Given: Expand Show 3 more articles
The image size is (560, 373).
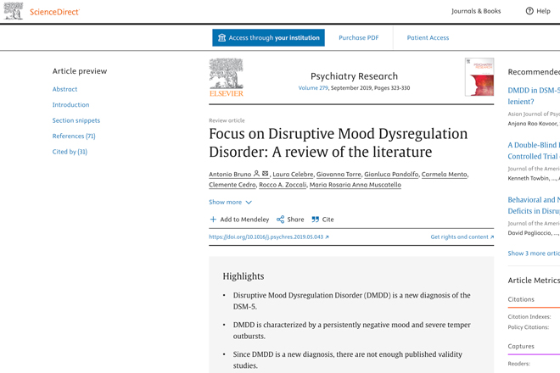Looking at the screenshot, I should (x=534, y=253).
